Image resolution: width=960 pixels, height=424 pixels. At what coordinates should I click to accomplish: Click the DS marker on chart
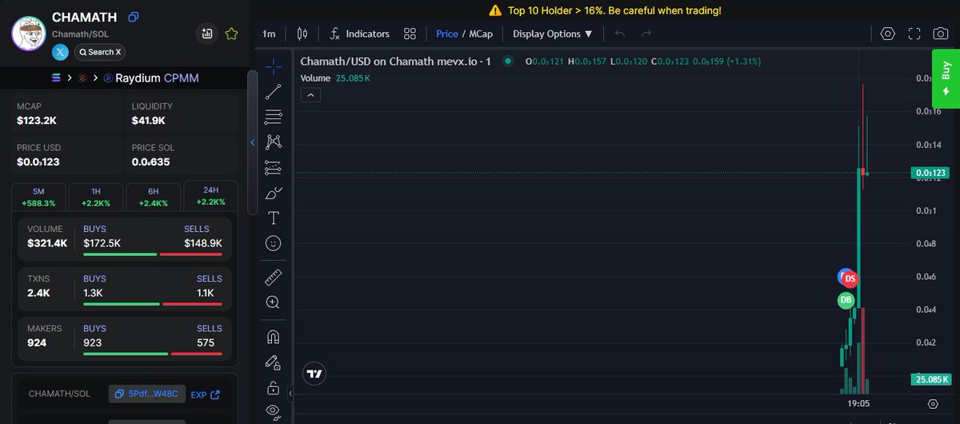coord(850,278)
